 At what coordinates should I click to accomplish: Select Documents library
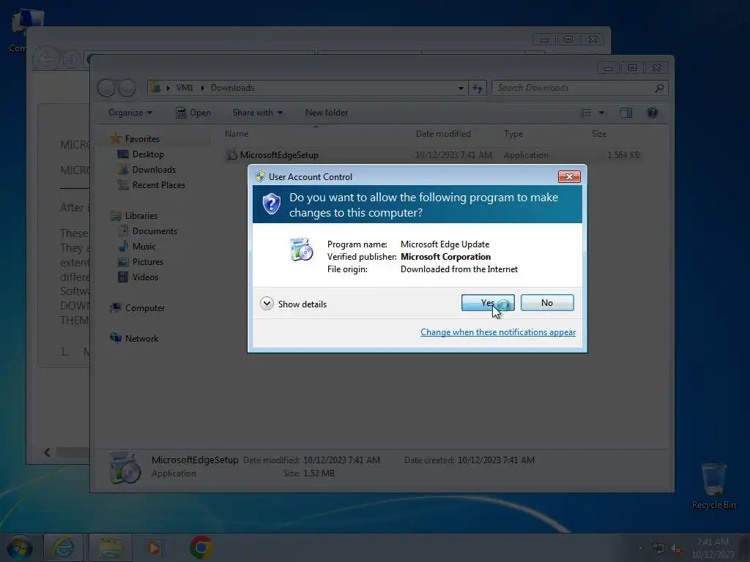(x=155, y=231)
